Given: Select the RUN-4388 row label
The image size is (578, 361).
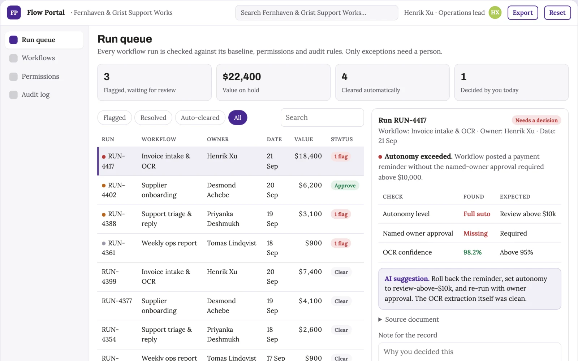Looking at the screenshot, I should 113,219.
